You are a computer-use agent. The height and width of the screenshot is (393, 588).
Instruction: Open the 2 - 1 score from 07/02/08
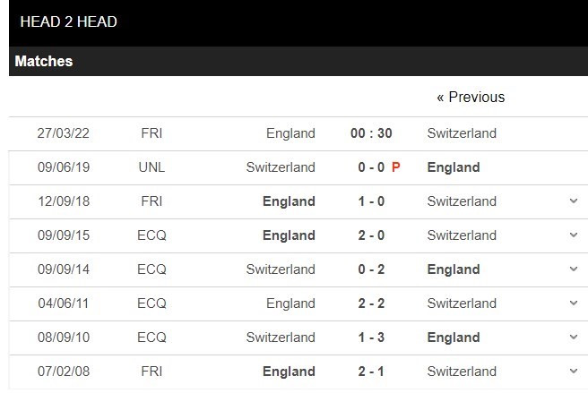pos(371,372)
